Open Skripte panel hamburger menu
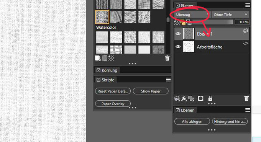This screenshot has height=142, width=261. [168, 80]
